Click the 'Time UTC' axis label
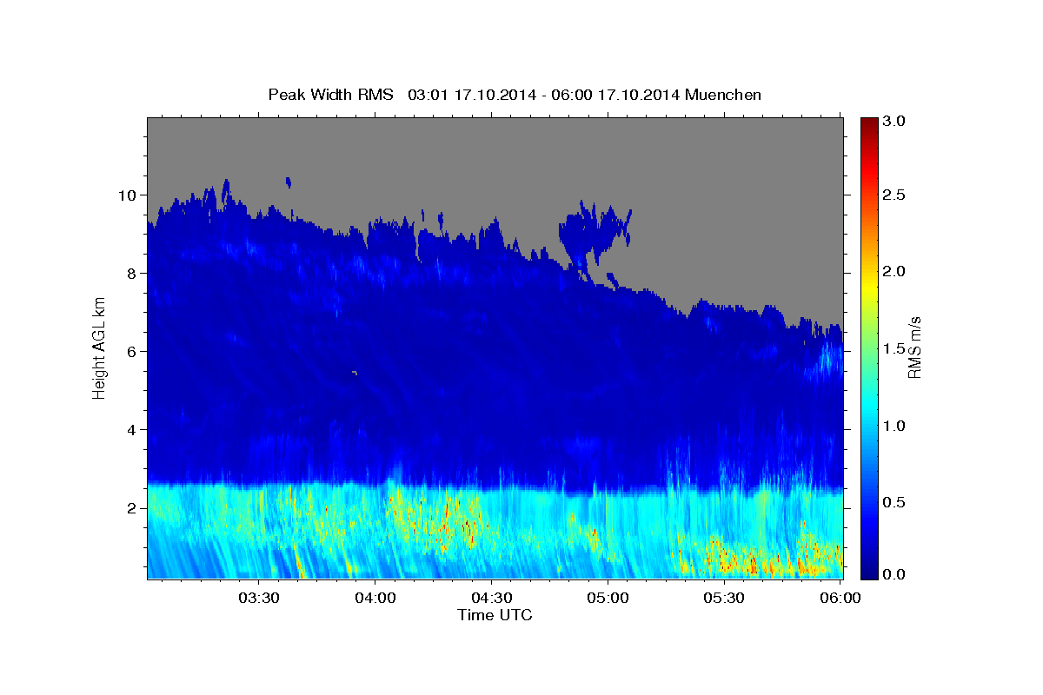 click(x=495, y=615)
